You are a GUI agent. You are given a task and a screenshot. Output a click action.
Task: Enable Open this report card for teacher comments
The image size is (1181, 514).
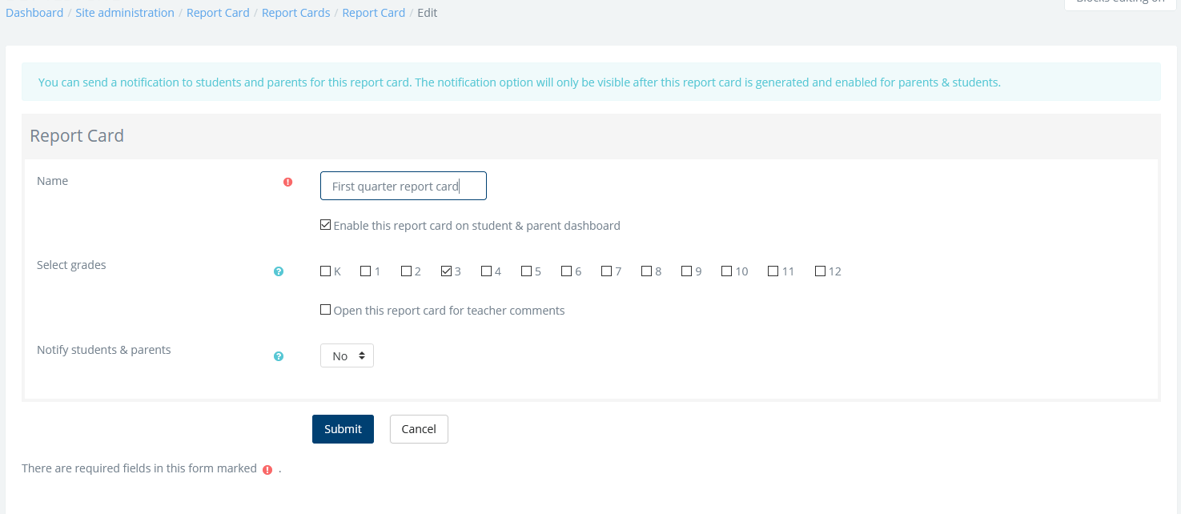pyautogui.click(x=326, y=310)
